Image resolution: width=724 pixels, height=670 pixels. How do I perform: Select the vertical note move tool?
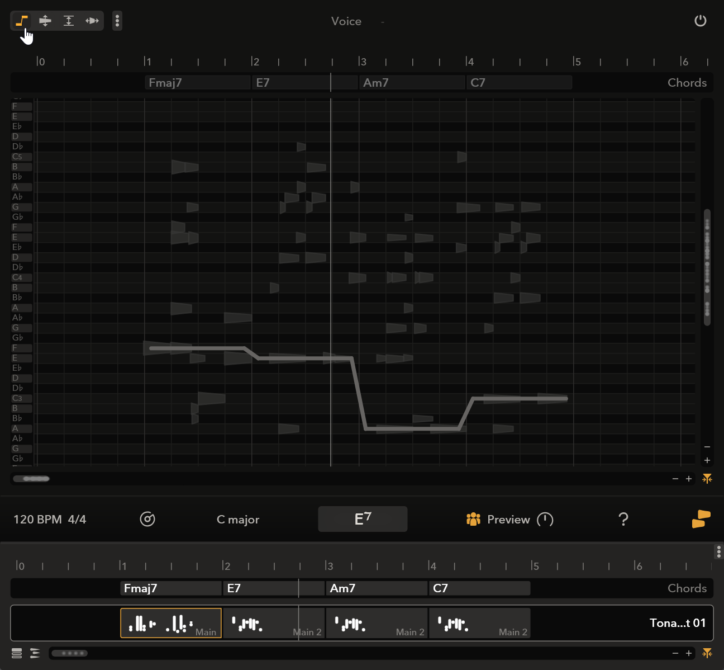(x=45, y=21)
